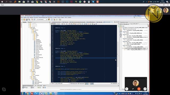Viewport: 170px width, 95px height.
Task: Click Clean and Build Project icon
Action: [x=54, y=20]
